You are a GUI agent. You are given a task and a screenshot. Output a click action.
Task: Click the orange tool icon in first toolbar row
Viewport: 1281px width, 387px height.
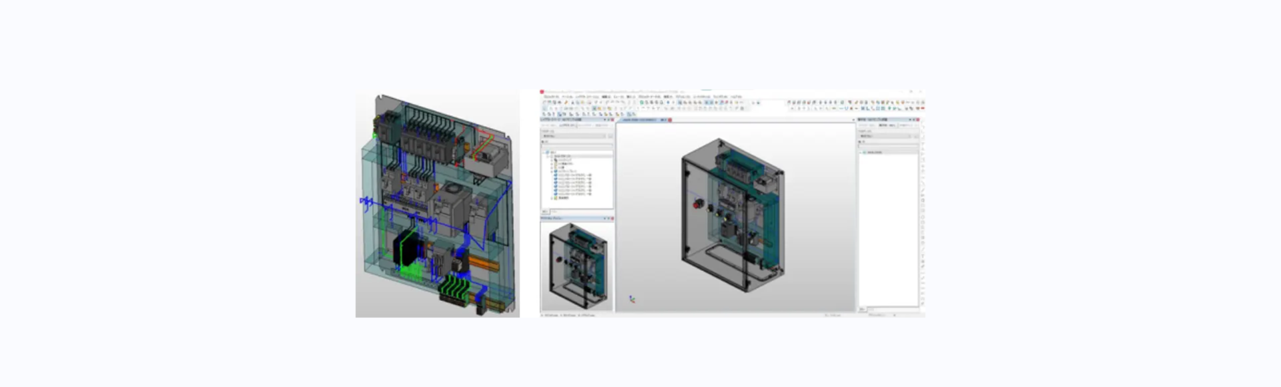566,103
